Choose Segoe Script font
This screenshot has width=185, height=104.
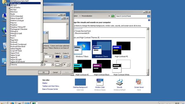[15, 55]
